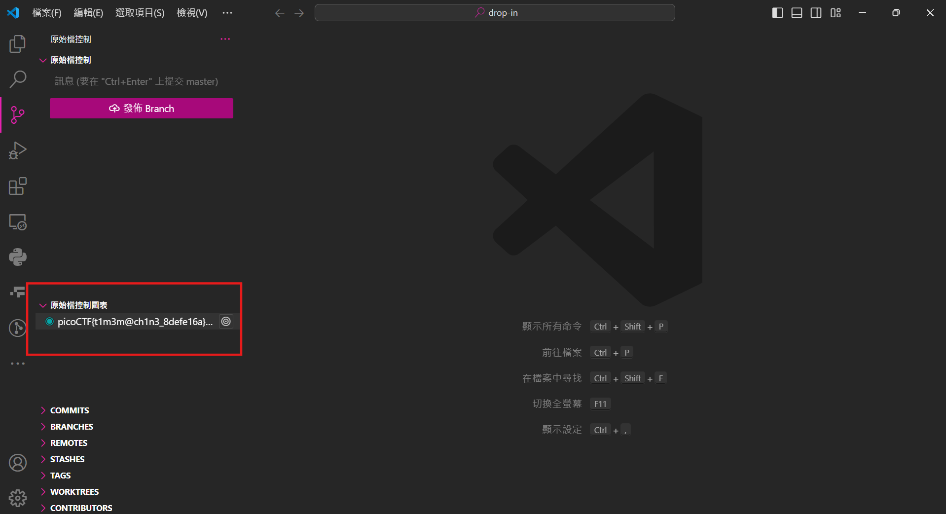Open the 編輯(E) menu

pos(88,13)
